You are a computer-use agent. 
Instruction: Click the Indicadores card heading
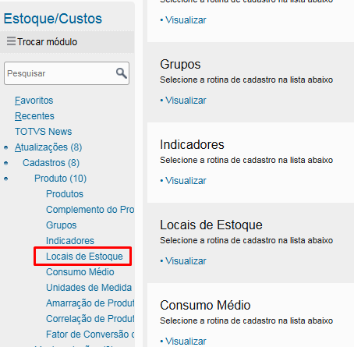pos(192,144)
